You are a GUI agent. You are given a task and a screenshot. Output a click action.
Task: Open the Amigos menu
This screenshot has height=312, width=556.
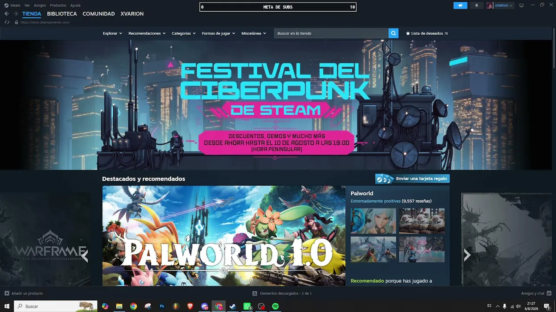[40, 6]
